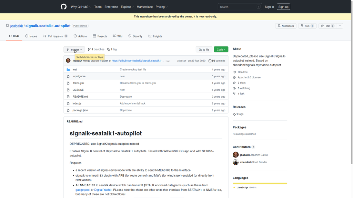Click the 1 tags link under Releases
Image resolution: width=353 pixels, height=198 pixels.
point(238,114)
